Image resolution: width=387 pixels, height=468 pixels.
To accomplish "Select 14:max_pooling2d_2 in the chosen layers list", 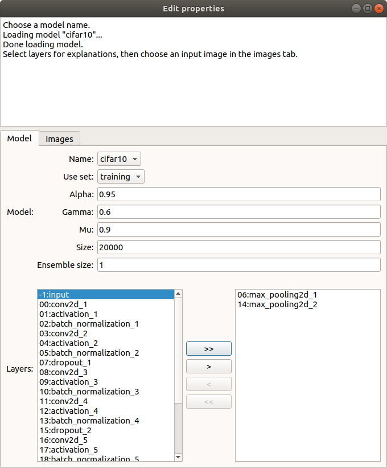I will (x=308, y=304).
